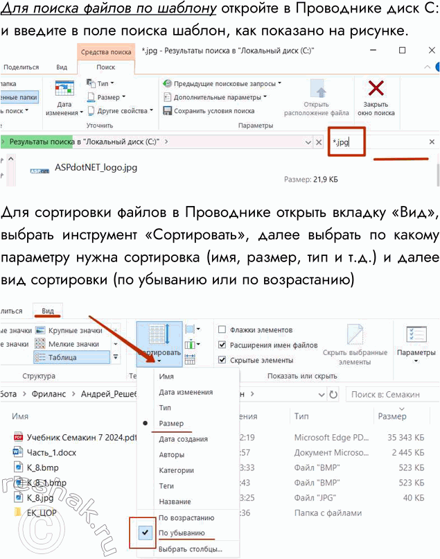Open ASPdotNET_logo.jpg thumbnail
440x559 pixels.
pyautogui.click(x=39, y=171)
